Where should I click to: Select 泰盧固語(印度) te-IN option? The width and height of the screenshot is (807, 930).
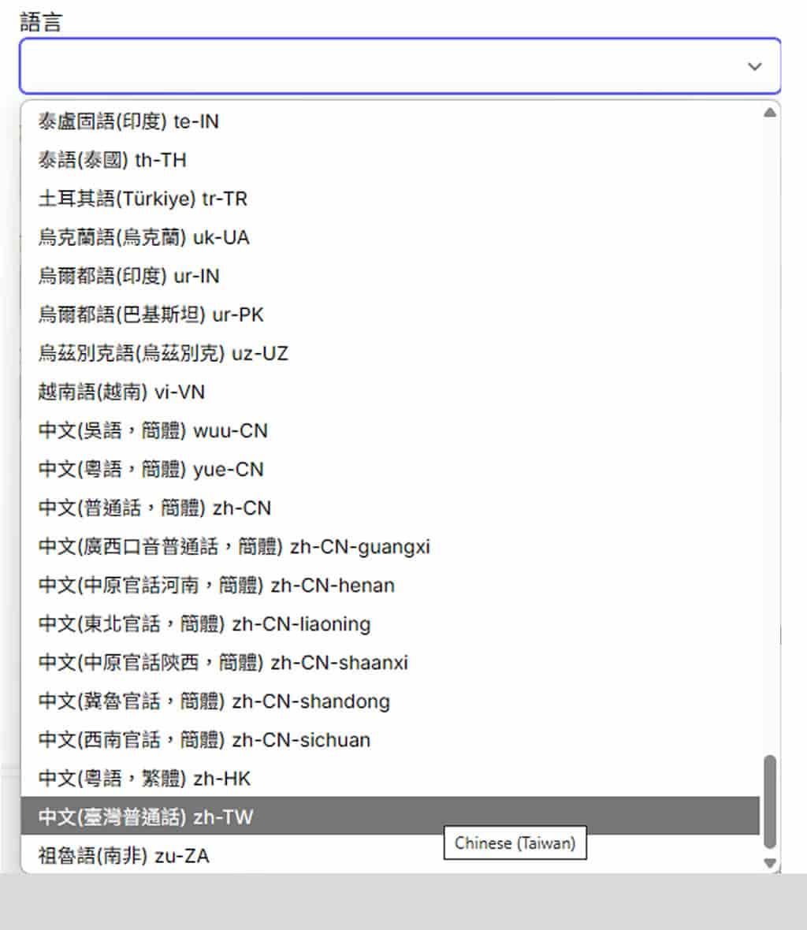(x=390, y=121)
